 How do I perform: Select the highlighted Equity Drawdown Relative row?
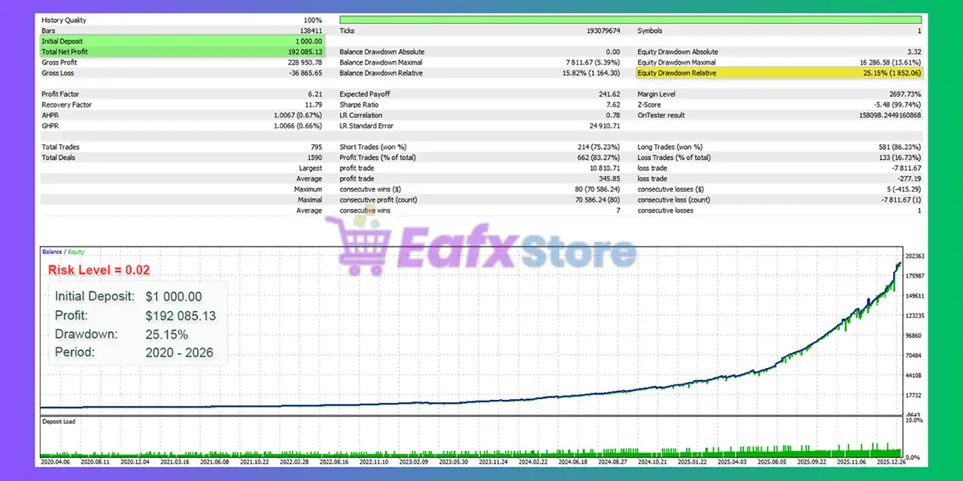[x=775, y=73]
